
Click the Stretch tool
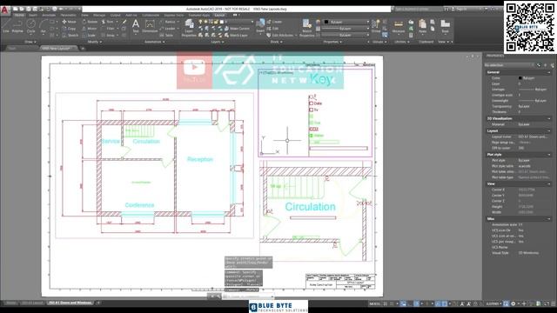70,35
